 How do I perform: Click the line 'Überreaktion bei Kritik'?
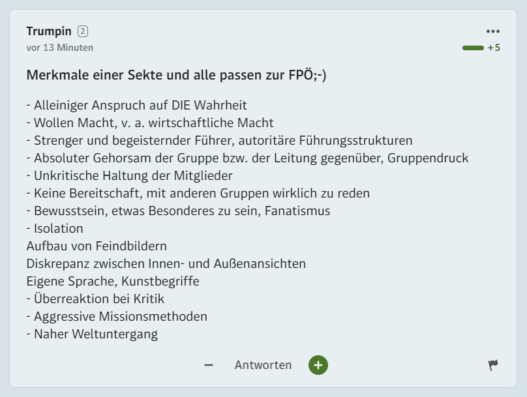[95, 299]
